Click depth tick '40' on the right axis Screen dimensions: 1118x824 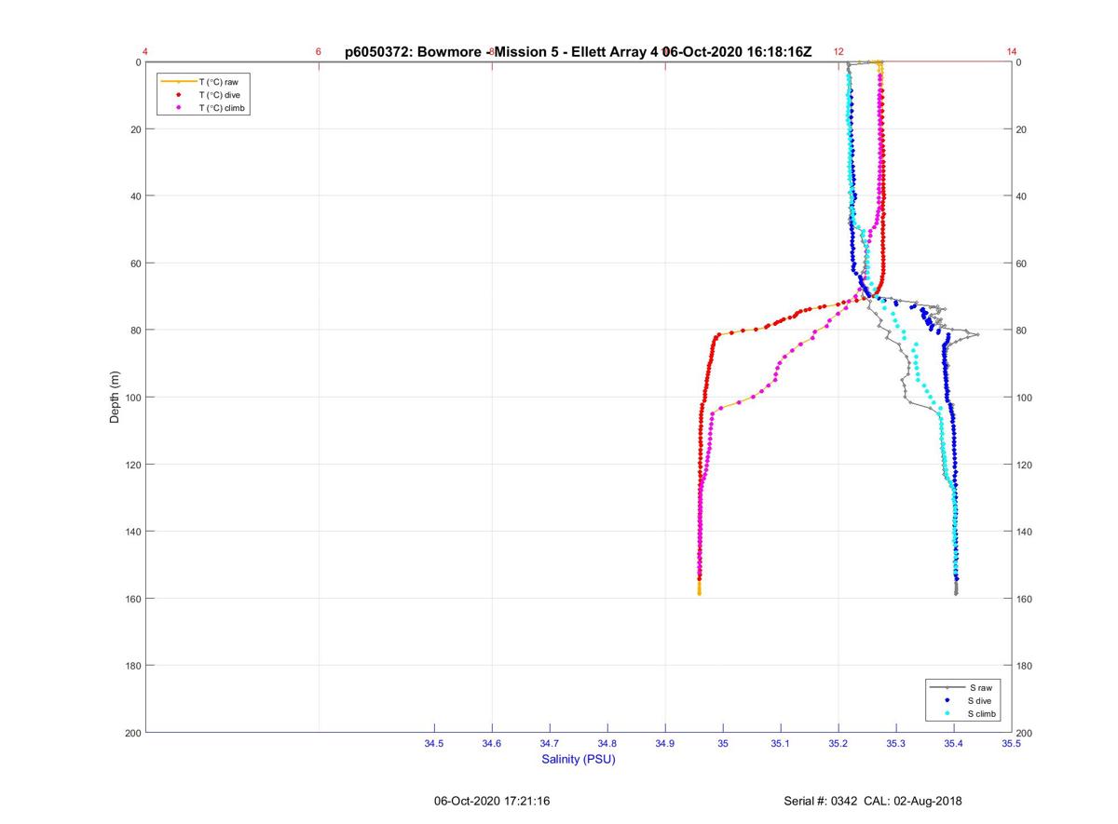point(1022,196)
